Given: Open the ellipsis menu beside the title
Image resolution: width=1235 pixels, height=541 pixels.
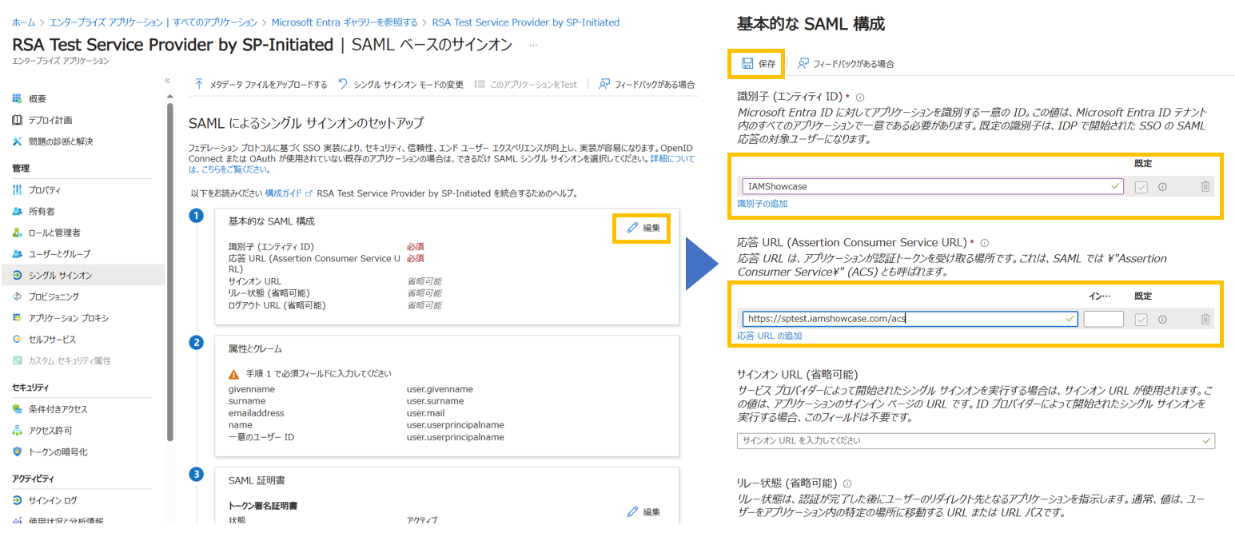Looking at the screenshot, I should [x=534, y=45].
